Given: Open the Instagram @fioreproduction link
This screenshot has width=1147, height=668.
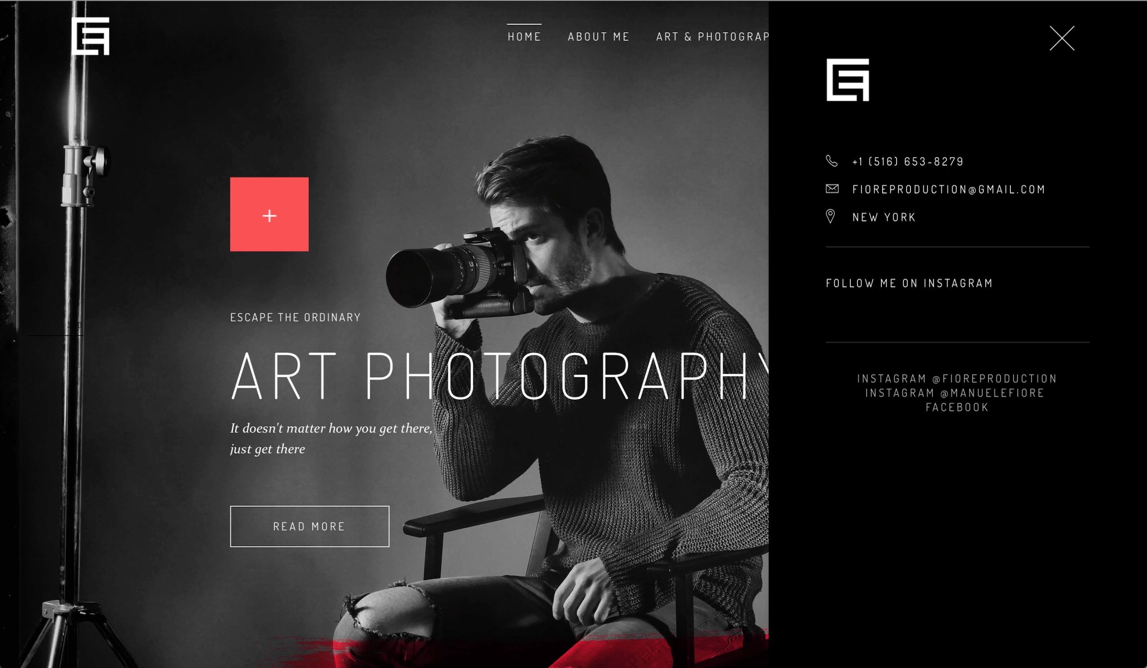Looking at the screenshot, I should point(957,378).
